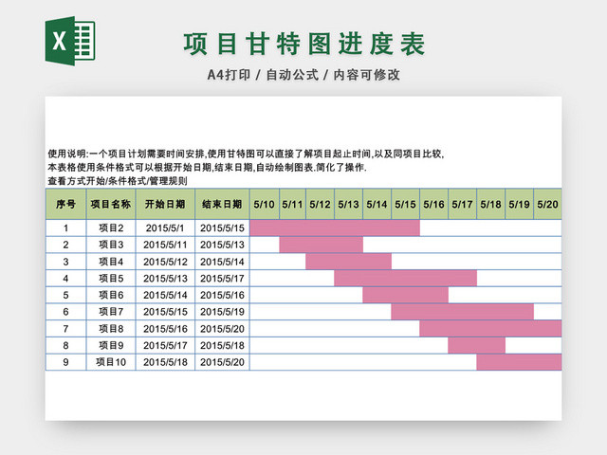
Task: Click the start date 2015/5/11 cell
Action: 165,245
